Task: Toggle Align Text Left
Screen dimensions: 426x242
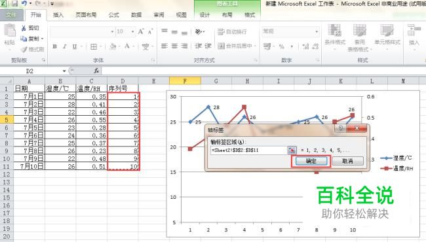Action: [165, 46]
